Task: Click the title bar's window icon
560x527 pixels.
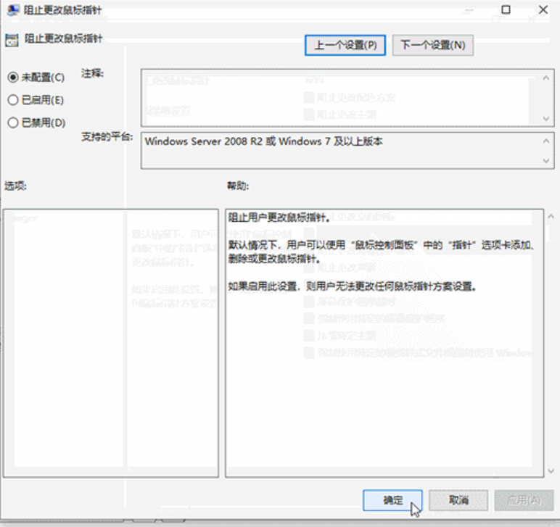Action: (x=13, y=10)
